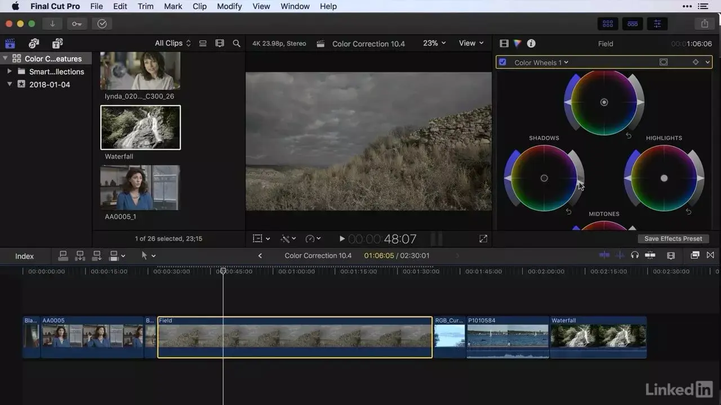The height and width of the screenshot is (405, 721).
Task: Open the Mark menu
Action: click(x=173, y=6)
